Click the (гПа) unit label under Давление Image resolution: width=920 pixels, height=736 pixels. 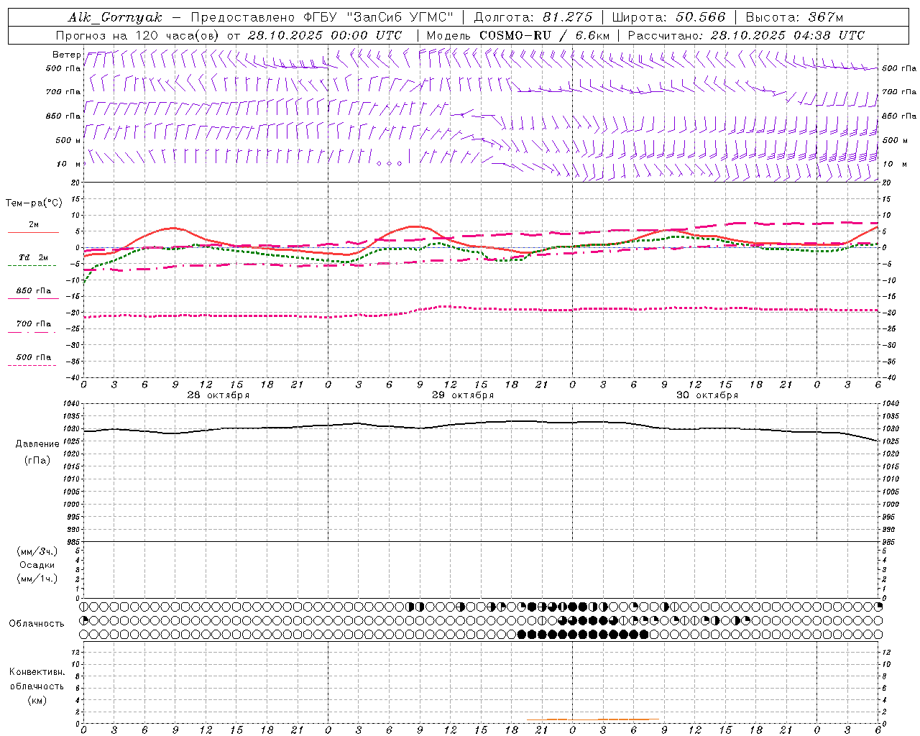click(37, 460)
